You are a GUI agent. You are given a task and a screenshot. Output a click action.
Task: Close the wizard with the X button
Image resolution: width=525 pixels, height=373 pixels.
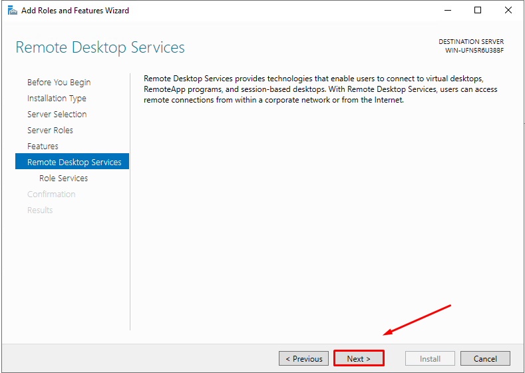pyautogui.click(x=508, y=11)
